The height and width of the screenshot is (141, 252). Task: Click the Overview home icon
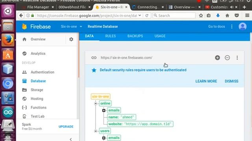(24, 39)
